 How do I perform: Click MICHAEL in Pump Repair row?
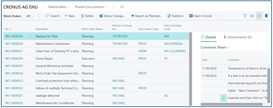pyautogui.click(x=119, y=59)
